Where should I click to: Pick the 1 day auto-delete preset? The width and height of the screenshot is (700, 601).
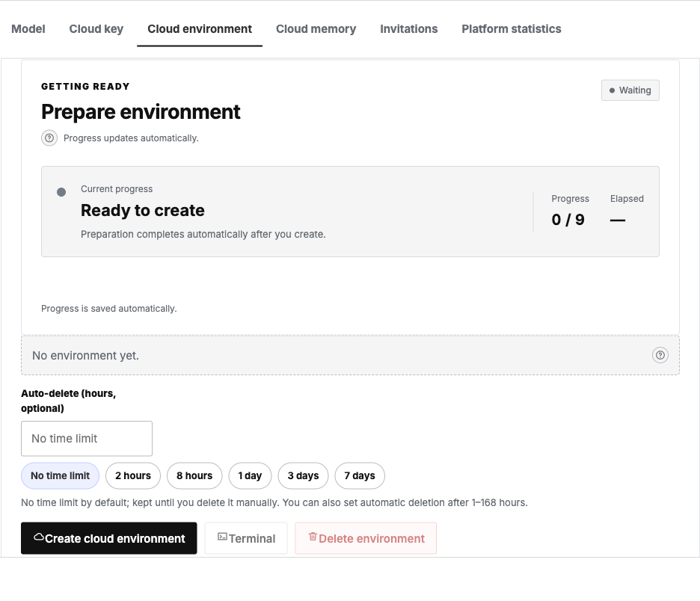(x=250, y=475)
